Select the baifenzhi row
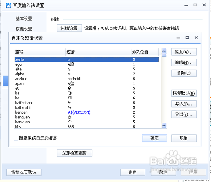211x182 pixels. pyautogui.click(x=87, y=107)
